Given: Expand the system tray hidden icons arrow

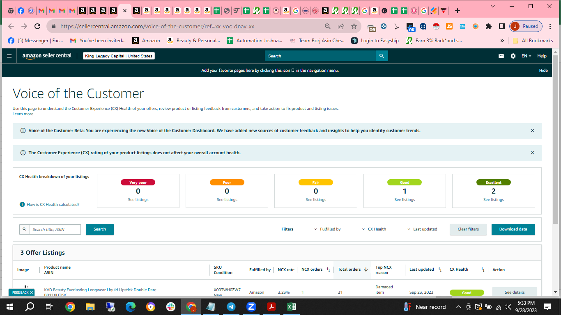Looking at the screenshot, I should tap(459, 306).
